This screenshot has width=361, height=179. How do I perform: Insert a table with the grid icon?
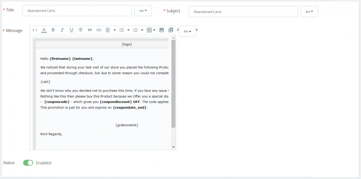[149, 30]
